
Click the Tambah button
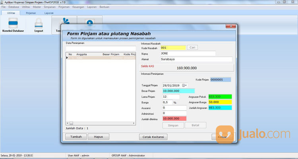point(76,137)
